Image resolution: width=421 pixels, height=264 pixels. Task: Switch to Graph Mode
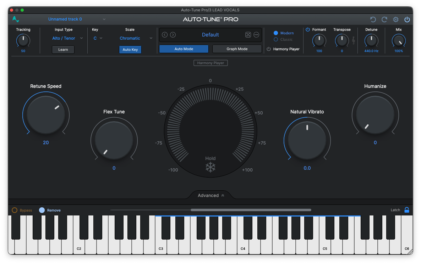(237, 49)
